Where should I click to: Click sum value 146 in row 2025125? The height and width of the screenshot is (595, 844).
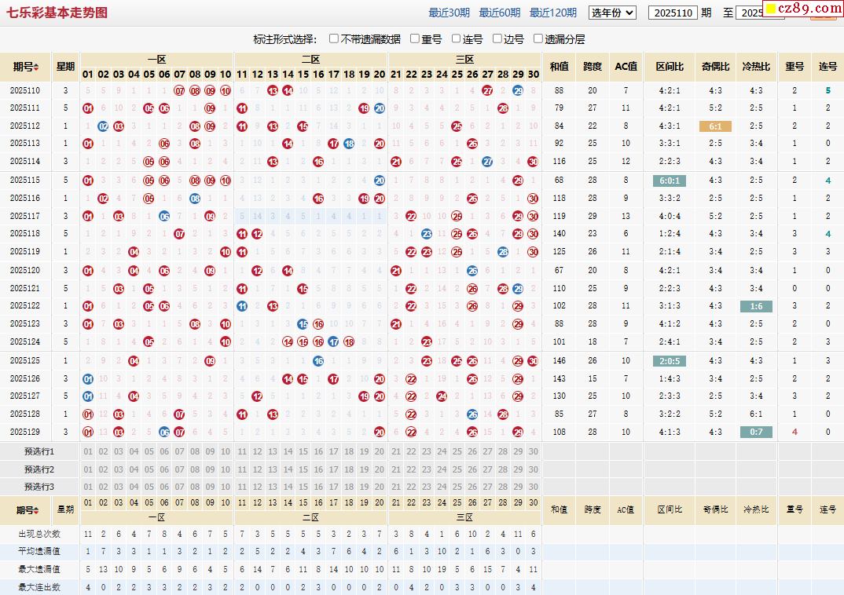(560, 361)
